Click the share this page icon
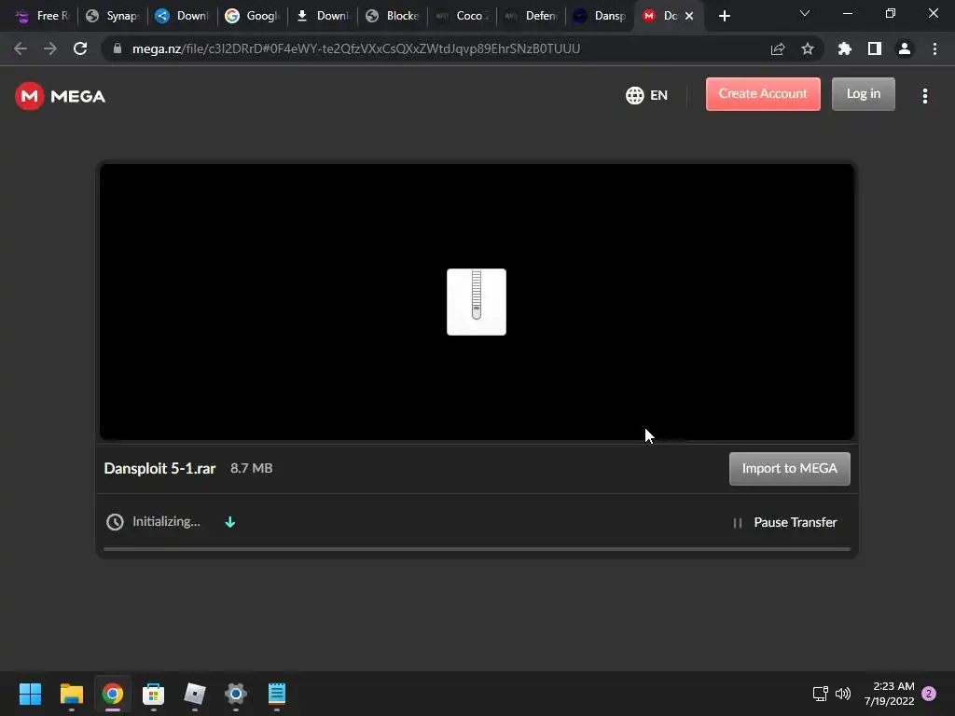The image size is (955, 716). (x=777, y=48)
